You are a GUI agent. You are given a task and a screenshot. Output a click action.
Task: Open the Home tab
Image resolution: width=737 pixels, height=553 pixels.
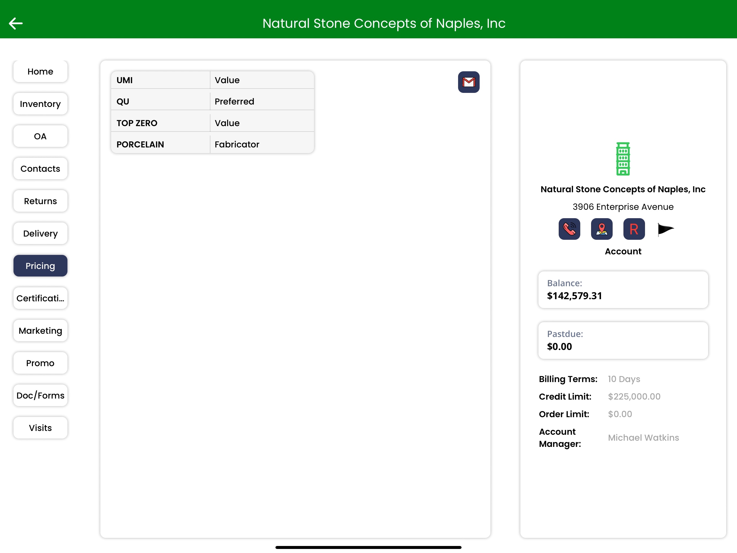point(40,71)
